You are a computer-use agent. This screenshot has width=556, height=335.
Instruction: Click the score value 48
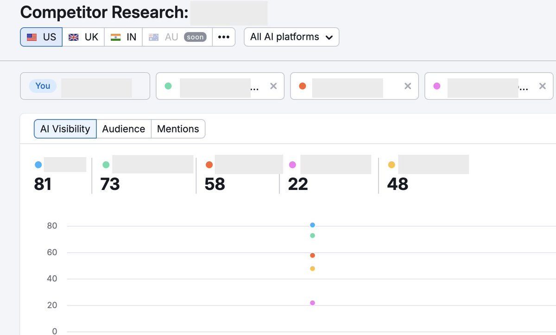click(x=398, y=184)
